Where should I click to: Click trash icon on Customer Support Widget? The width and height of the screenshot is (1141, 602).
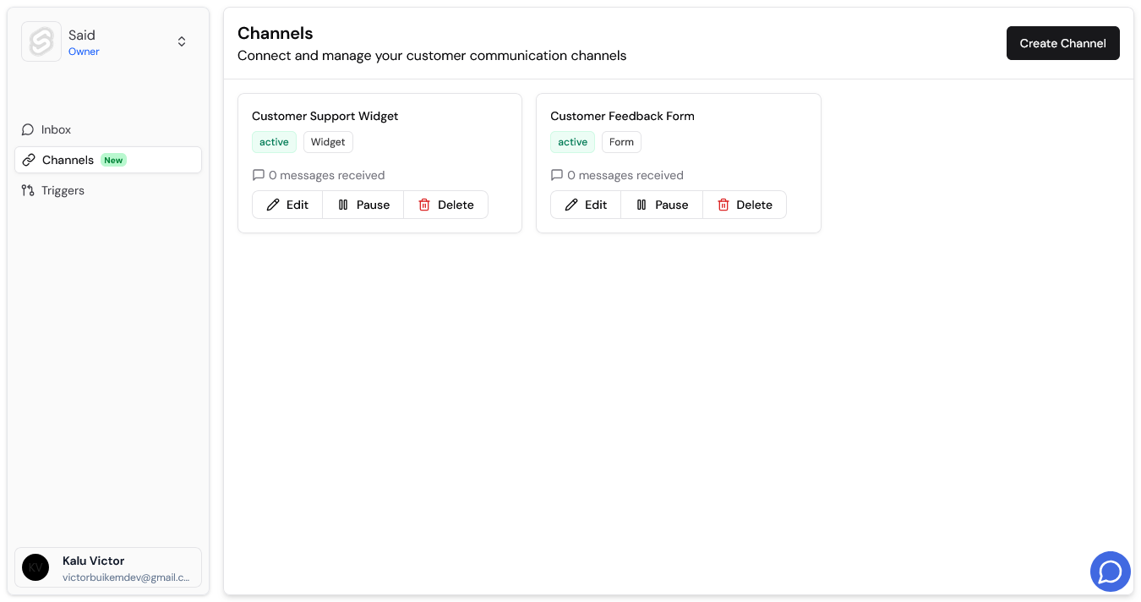[424, 205]
